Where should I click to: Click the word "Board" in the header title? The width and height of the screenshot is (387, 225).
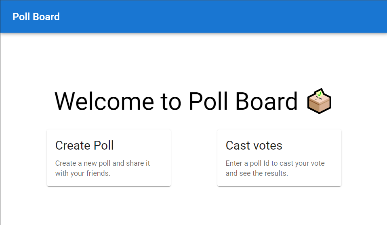[47, 17]
